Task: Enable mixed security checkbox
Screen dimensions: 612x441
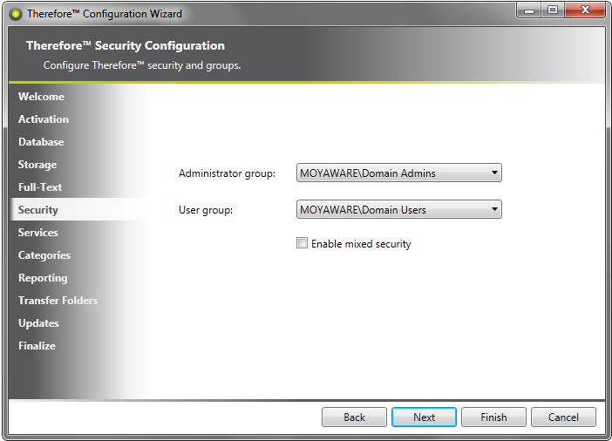Action: click(302, 243)
